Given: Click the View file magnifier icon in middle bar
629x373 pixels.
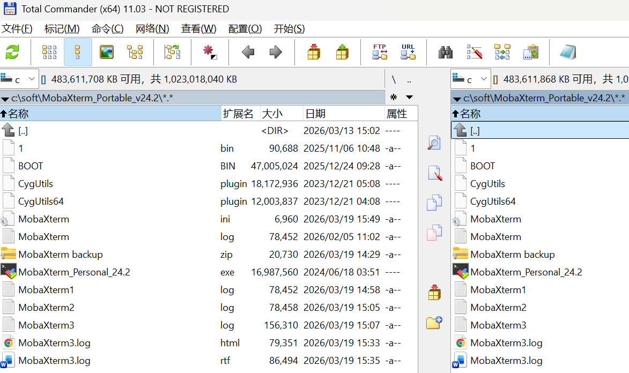Looking at the screenshot, I should (434, 143).
